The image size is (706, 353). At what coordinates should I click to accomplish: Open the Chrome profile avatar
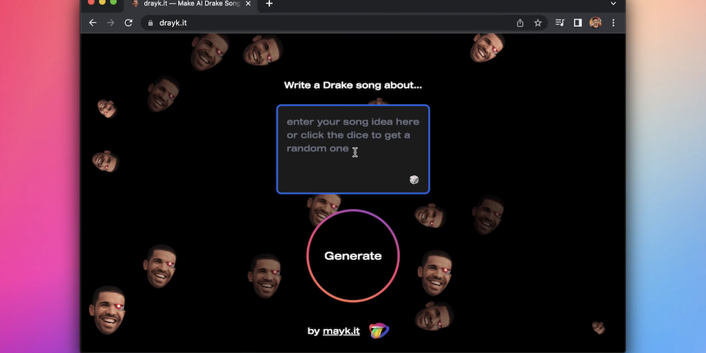click(595, 23)
